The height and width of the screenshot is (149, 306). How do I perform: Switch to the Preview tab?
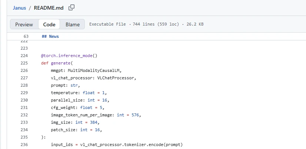coord(24,24)
